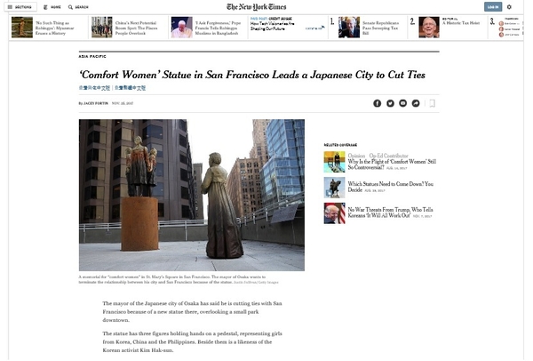Share the article on Facebook

377,103
